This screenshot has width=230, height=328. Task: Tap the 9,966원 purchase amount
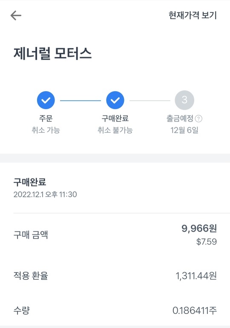[199, 228]
